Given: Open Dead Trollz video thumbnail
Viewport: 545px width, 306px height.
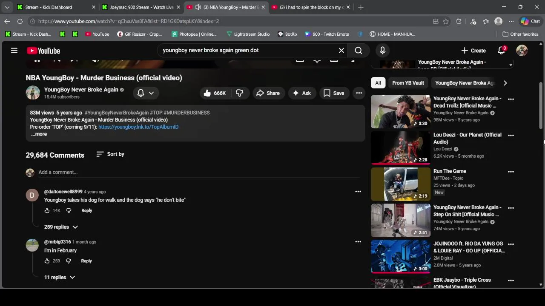Looking at the screenshot, I should coord(401,111).
